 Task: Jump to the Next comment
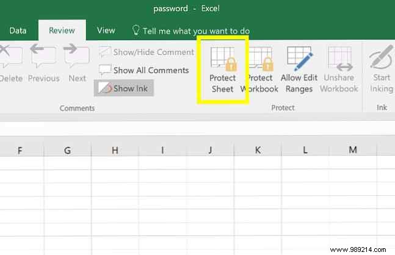[x=77, y=63]
